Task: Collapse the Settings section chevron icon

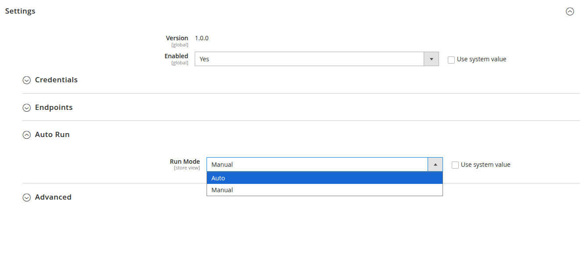Action: click(x=570, y=12)
